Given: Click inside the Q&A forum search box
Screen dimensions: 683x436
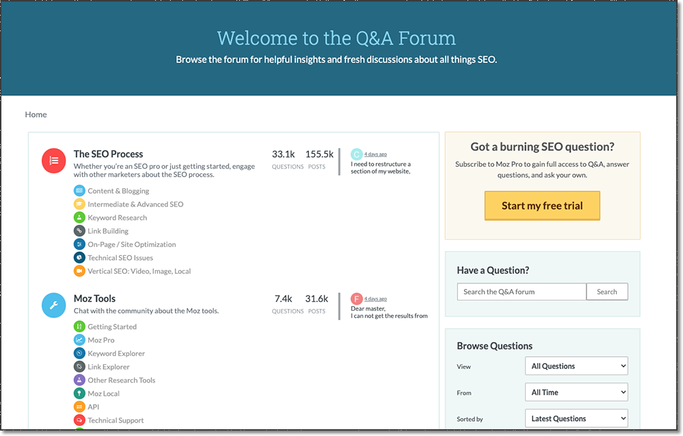Looking at the screenshot, I should click(x=521, y=291).
